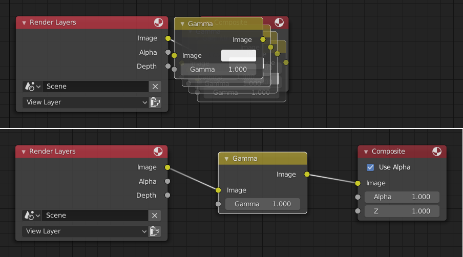
Task: Click the render icon beside the lower View Layer dropdown
Action: (x=155, y=231)
